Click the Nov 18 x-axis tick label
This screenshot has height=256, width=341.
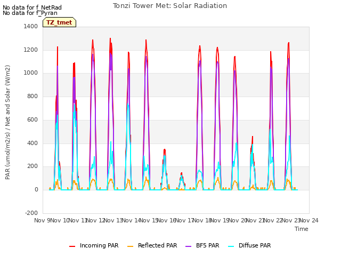pyautogui.click(x=202, y=220)
